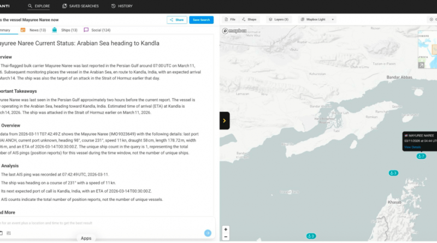Open the File map menu

click(230, 19)
